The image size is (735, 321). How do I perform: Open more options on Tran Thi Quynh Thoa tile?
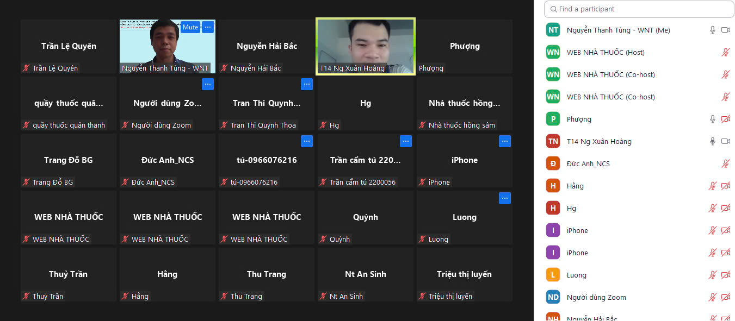(307, 84)
